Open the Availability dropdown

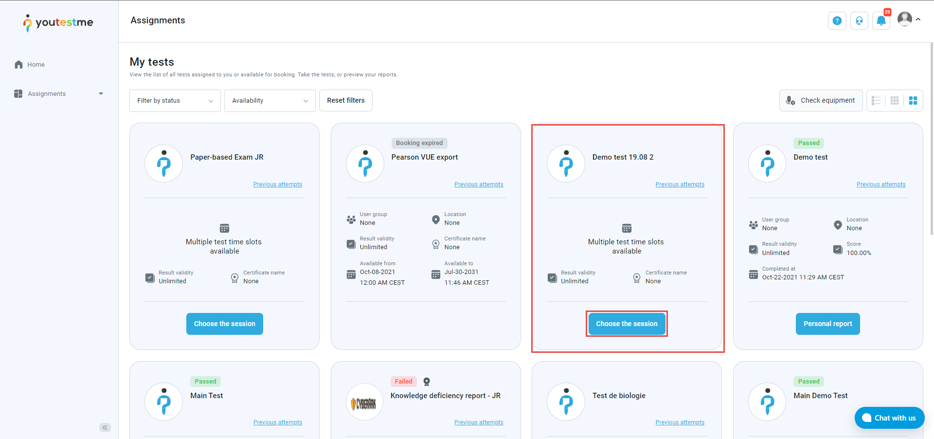[x=269, y=101]
